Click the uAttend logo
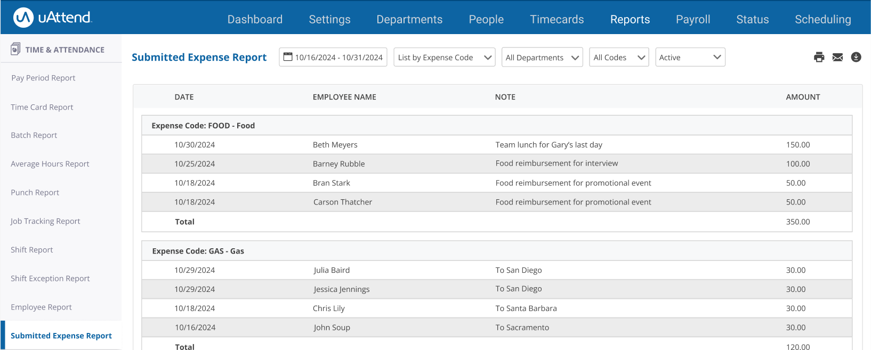The width and height of the screenshot is (871, 350). pyautogui.click(x=52, y=18)
